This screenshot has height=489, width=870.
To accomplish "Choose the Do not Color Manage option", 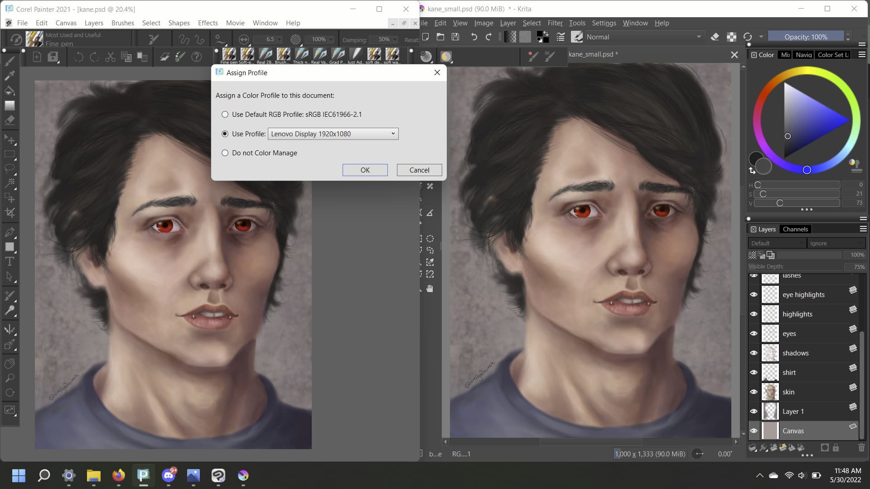I will (225, 153).
